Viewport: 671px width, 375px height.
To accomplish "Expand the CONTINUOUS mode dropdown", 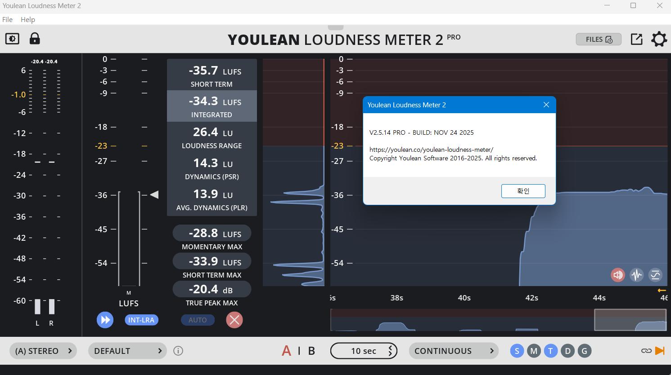I will click(453, 351).
